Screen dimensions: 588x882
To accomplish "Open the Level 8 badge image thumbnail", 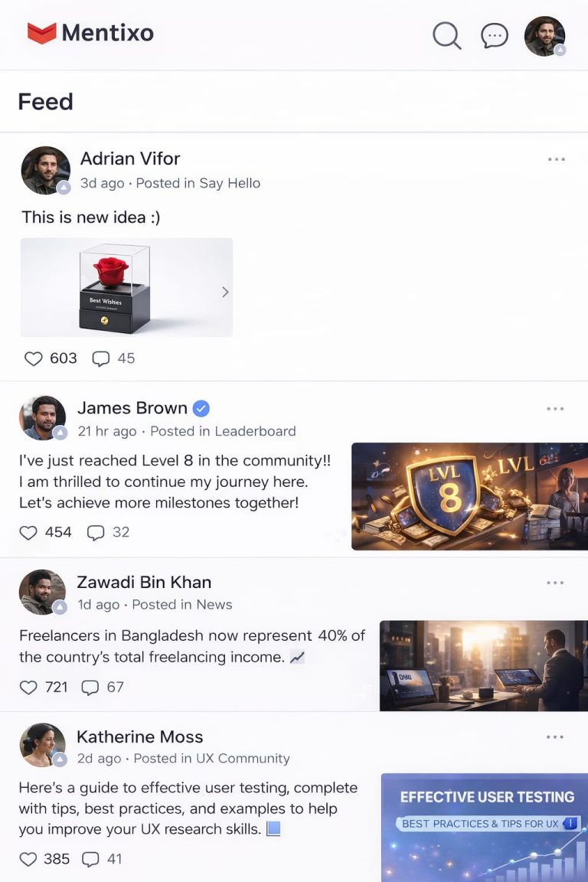I will 469,496.
